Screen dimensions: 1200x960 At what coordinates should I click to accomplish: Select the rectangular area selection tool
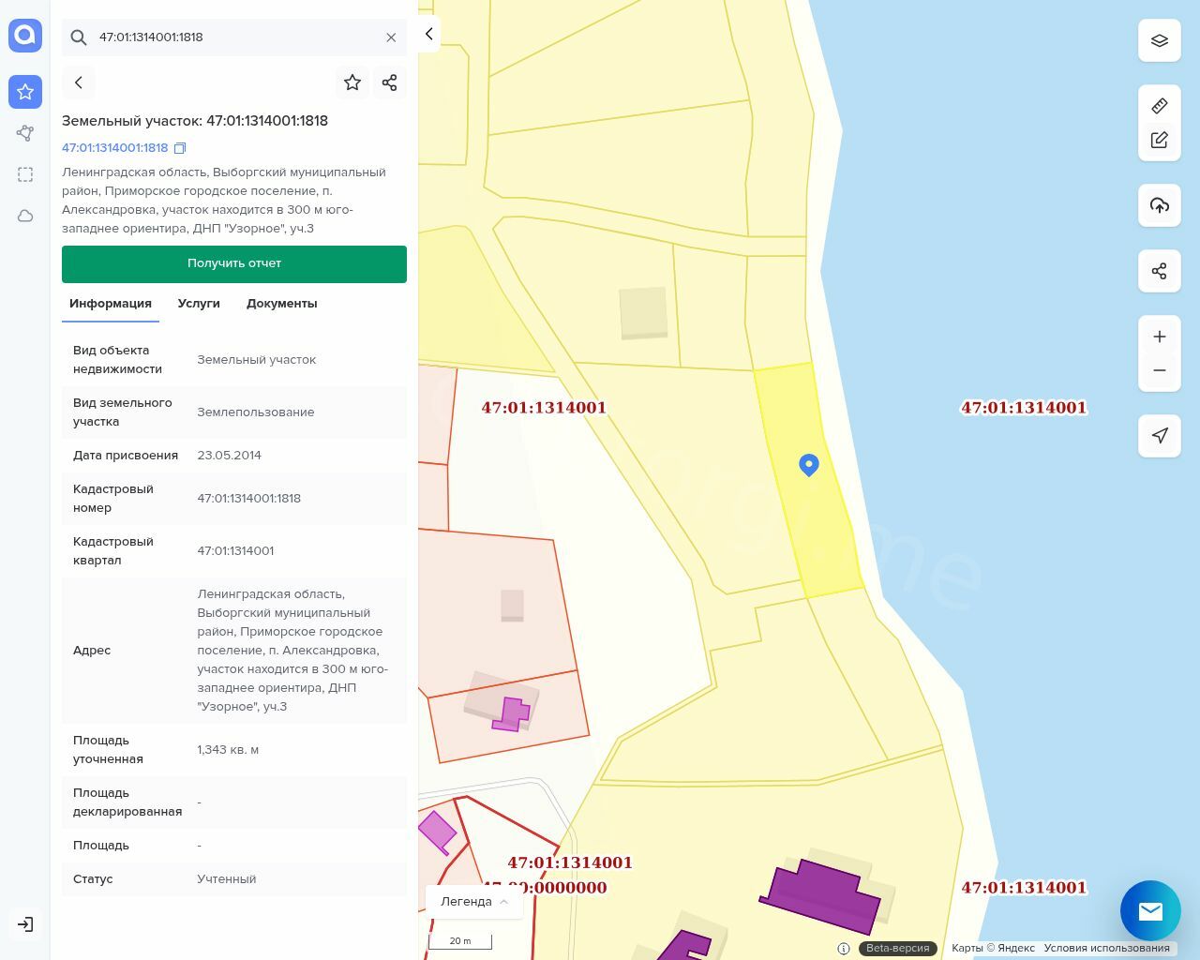point(25,174)
